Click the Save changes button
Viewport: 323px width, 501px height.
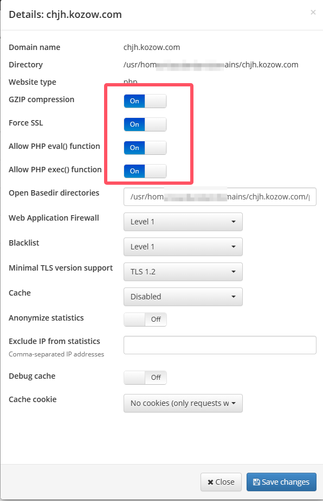point(281,482)
